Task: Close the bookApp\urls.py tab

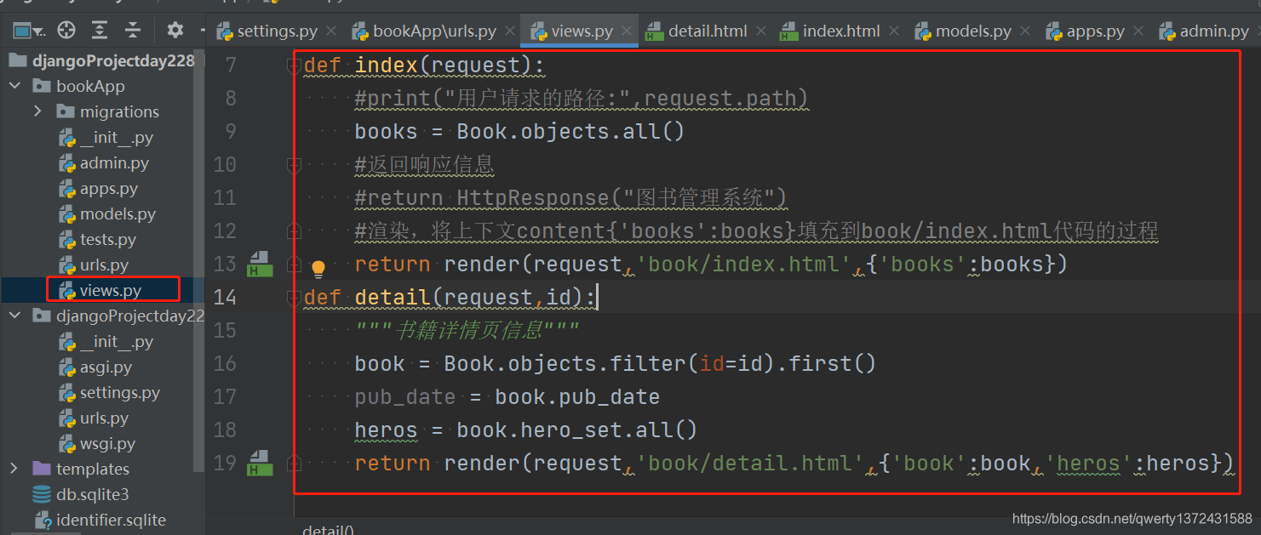Action: [x=509, y=31]
